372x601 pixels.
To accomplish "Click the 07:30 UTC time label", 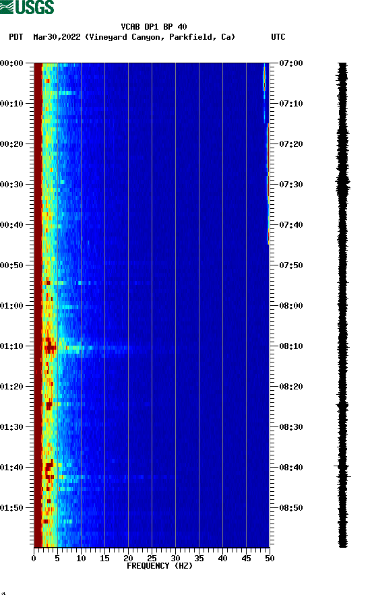I will pyautogui.click(x=291, y=185).
